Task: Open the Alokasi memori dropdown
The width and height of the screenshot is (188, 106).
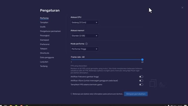Action: click(x=85, y=36)
